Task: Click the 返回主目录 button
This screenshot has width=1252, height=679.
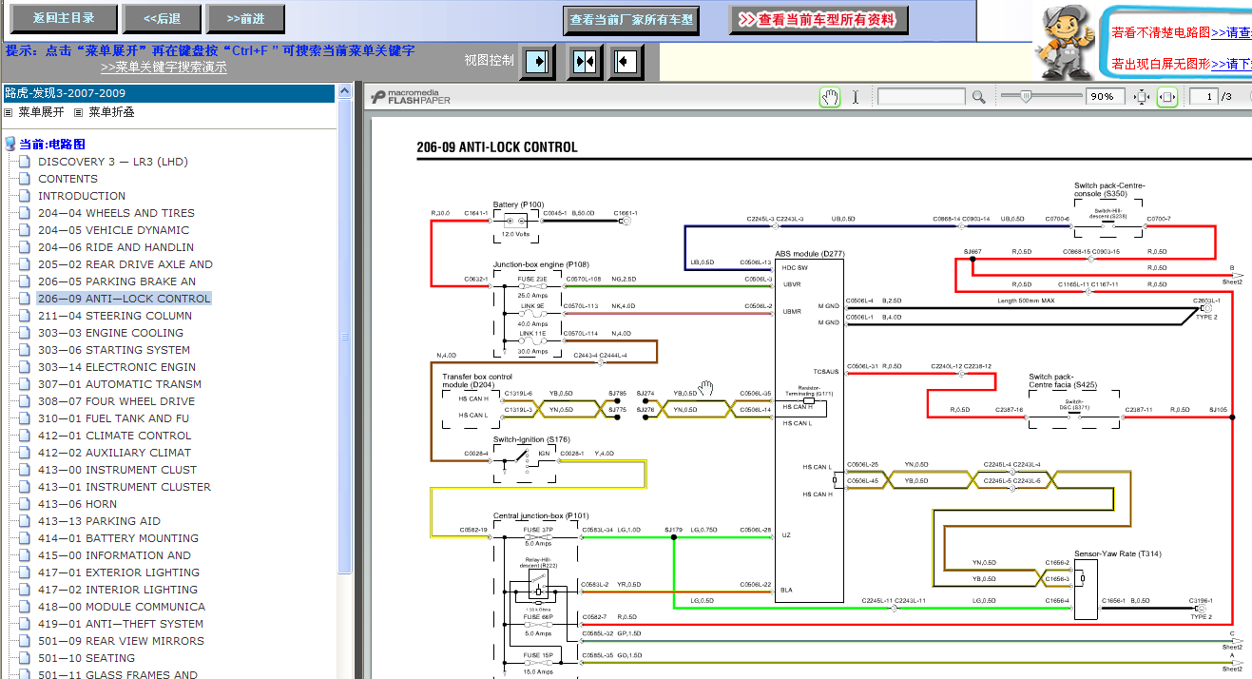Action: click(64, 18)
